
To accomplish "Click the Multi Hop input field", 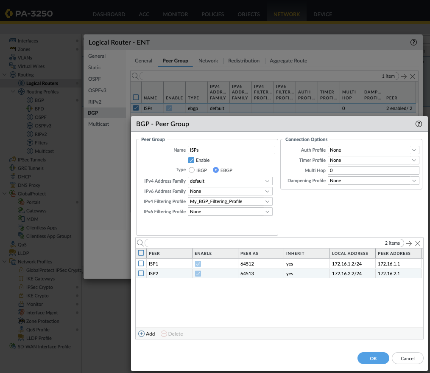I will (374, 170).
